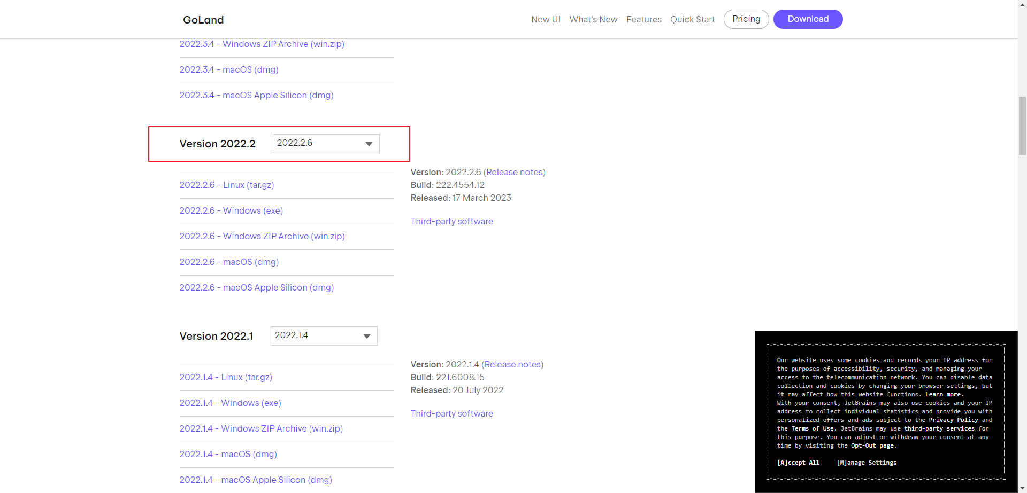
Task: Click the Pricing button
Action: coord(746,19)
